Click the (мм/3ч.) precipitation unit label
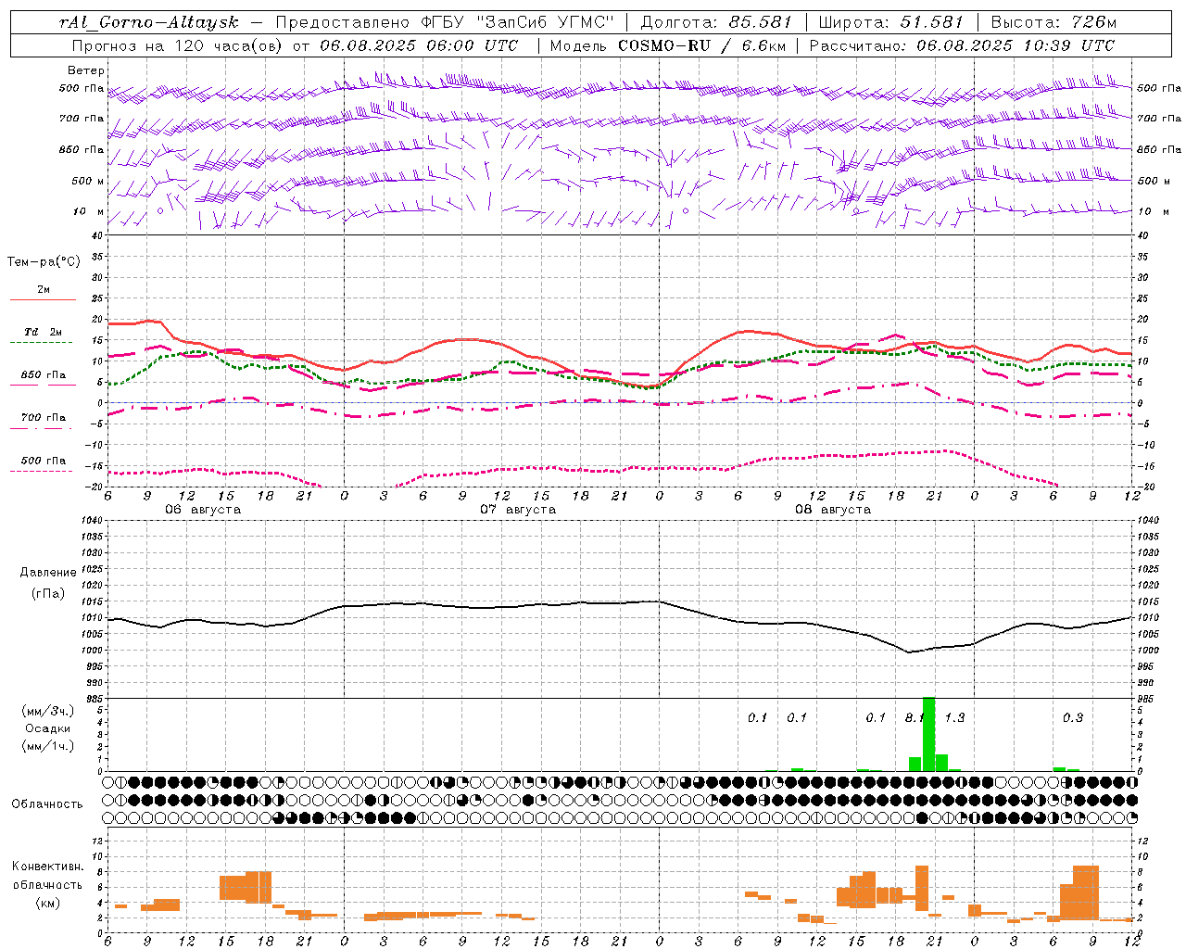 [48, 711]
